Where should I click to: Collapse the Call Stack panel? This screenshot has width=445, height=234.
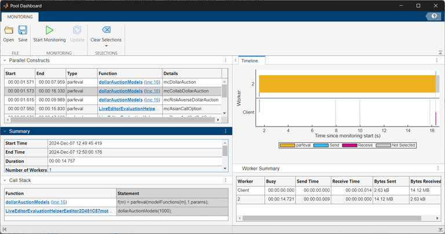coord(5,180)
